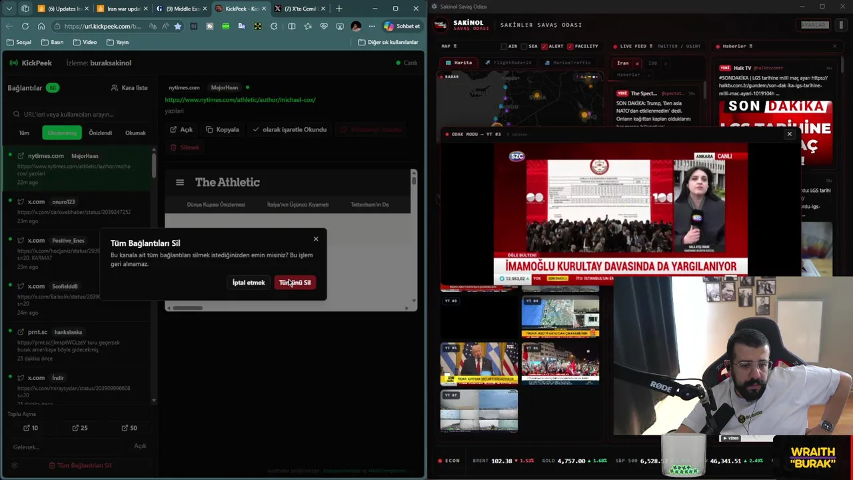
Task: Click the browser home icon
Action: [x=41, y=26]
